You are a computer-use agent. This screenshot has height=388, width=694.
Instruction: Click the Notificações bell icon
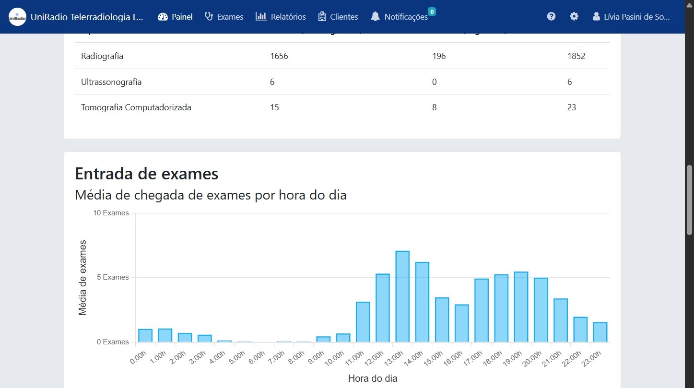tap(375, 16)
